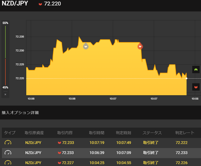Screen dimensions: 201x166
Task: Open the 購入オプション詳細 section header
Action: point(20,113)
